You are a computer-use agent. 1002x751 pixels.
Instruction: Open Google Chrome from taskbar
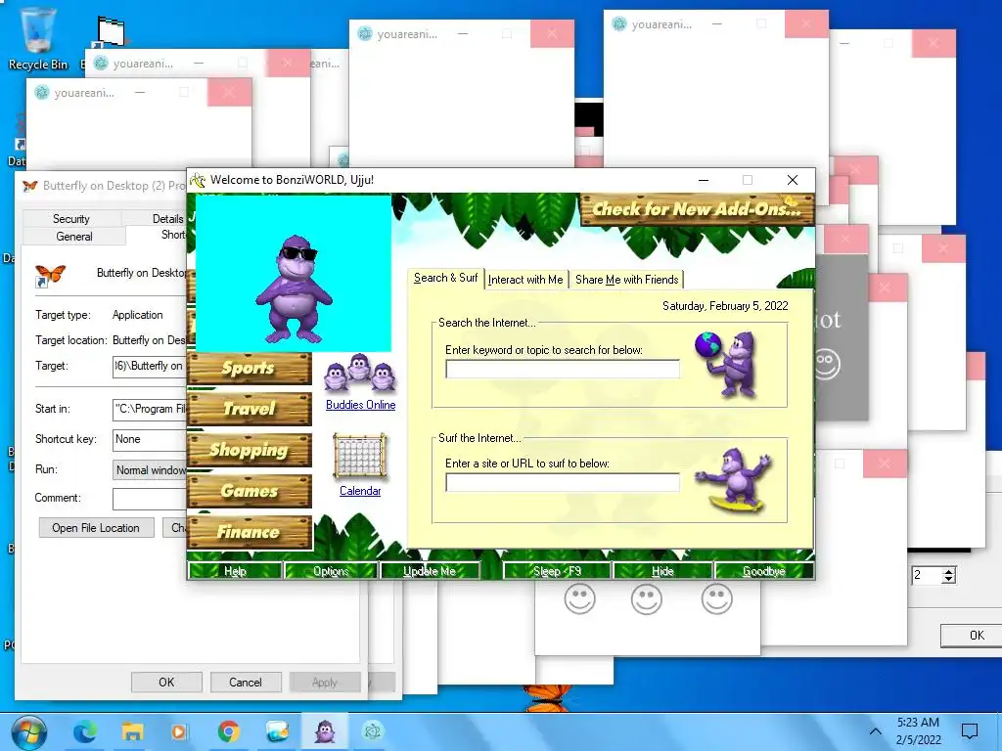tap(229, 731)
